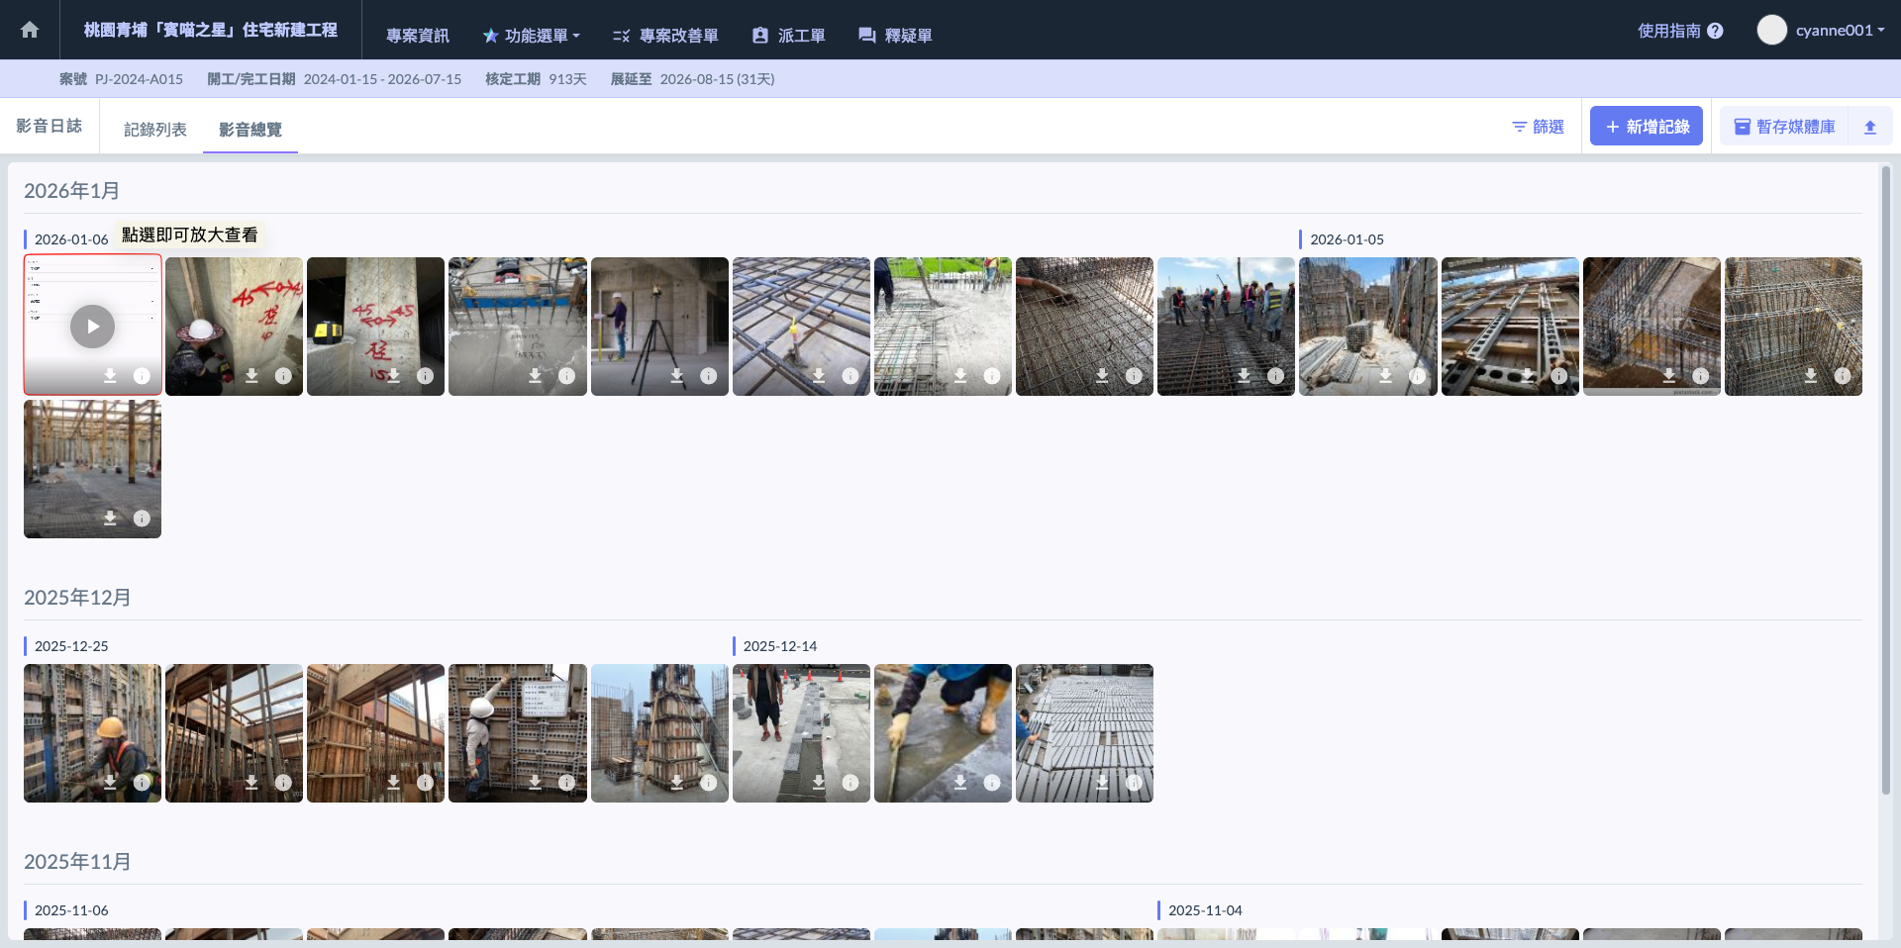Image resolution: width=1901 pixels, height=948 pixels.
Task: Download the tripod surveying photo
Action: (x=677, y=376)
